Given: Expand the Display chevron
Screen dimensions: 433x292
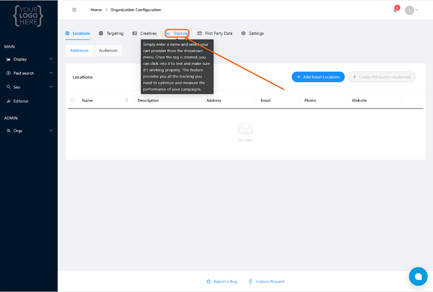Looking at the screenshot, I should (51, 59).
